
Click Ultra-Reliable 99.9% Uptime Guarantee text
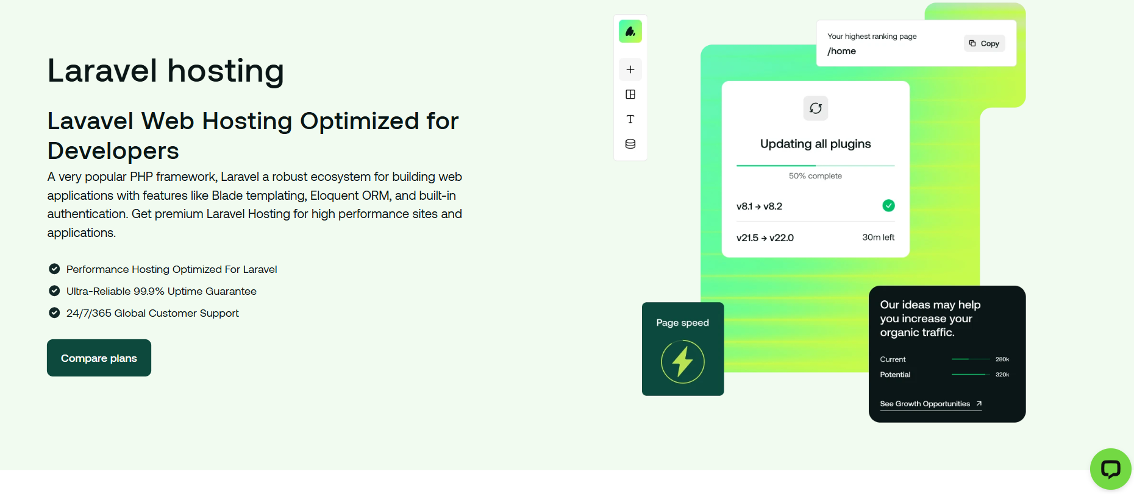tap(162, 291)
